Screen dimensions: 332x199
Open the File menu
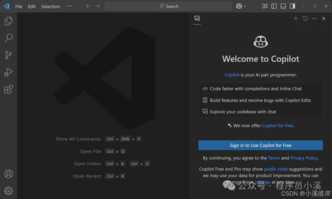(19, 6)
